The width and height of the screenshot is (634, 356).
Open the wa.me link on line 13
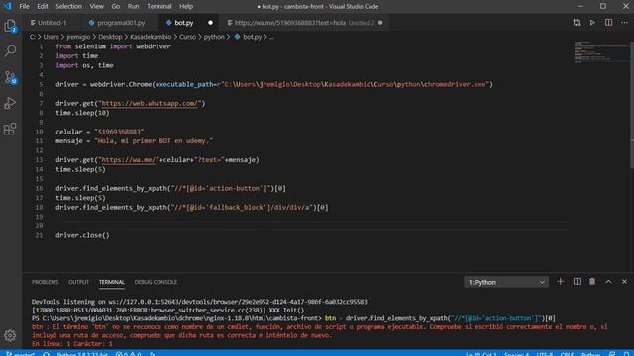pos(128,160)
